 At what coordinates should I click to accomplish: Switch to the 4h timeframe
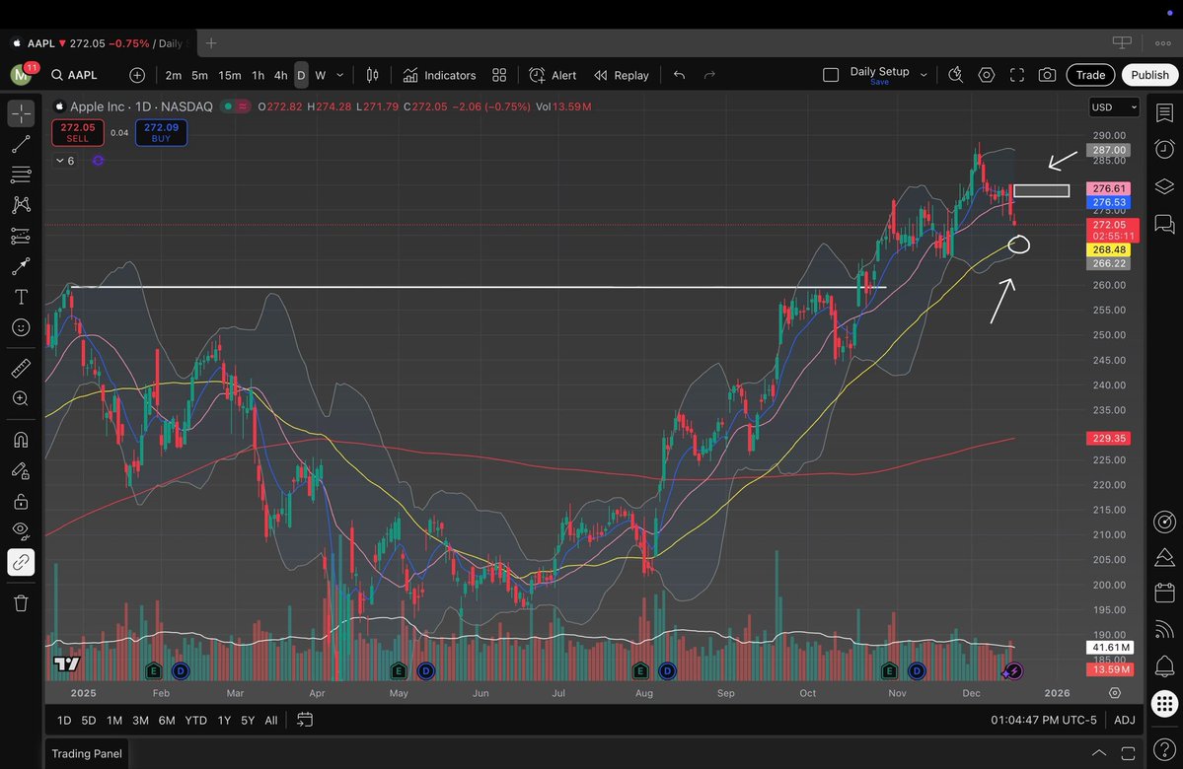280,75
